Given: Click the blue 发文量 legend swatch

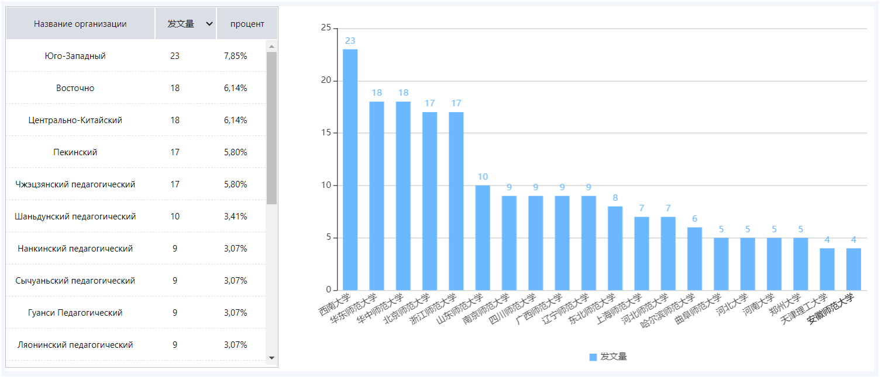Looking at the screenshot, I should 593,357.
